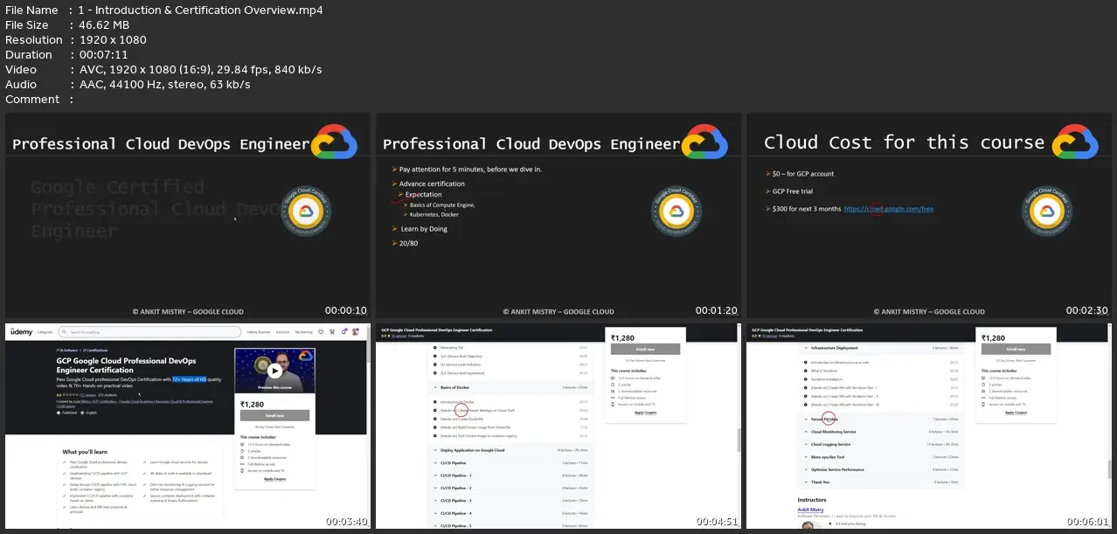The width and height of the screenshot is (1117, 534).
Task: Expand Deploy Application on Google Cloud section
Action: [x=510, y=450]
